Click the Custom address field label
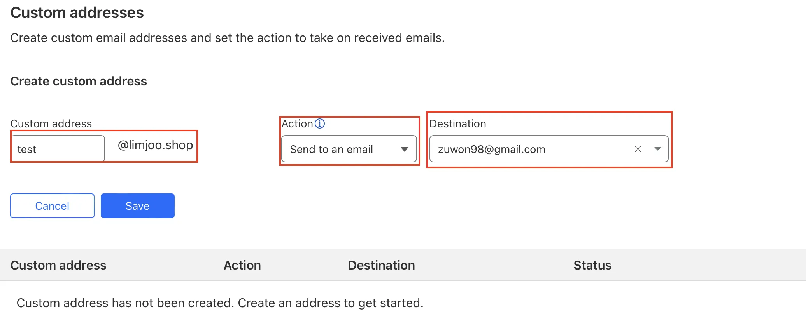This screenshot has height=320, width=806. [51, 123]
